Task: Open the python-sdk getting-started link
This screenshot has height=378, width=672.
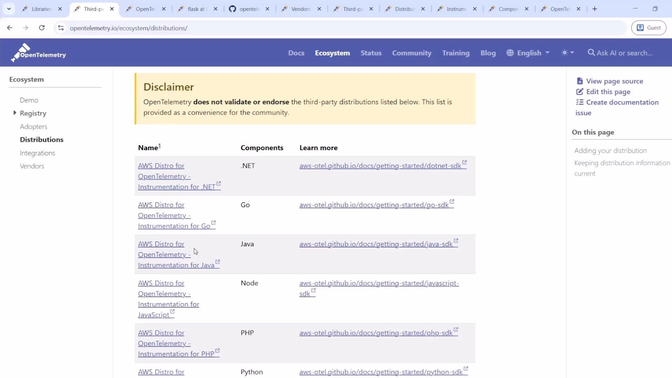Action: [384, 372]
